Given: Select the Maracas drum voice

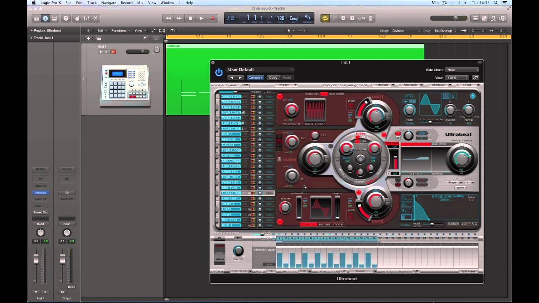Looking at the screenshot, I should pos(231,139).
